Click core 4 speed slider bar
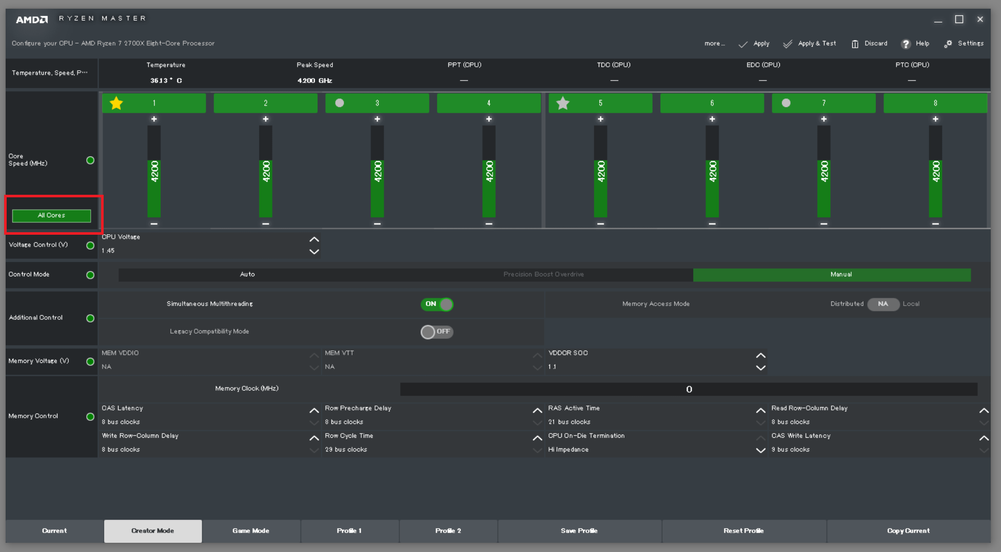 pos(489,171)
